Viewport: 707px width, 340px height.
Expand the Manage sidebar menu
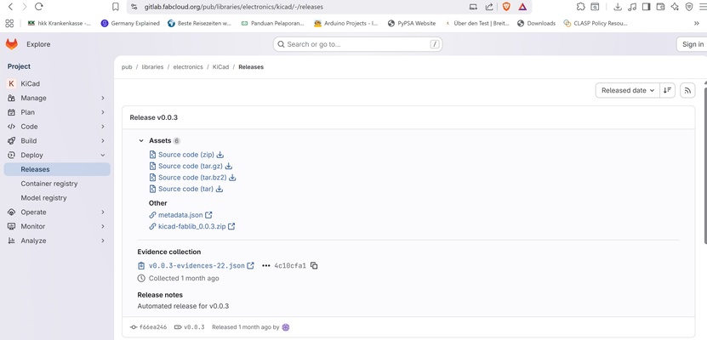(x=57, y=98)
